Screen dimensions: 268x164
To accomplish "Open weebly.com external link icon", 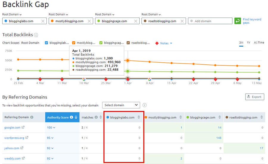I will pos(23,158).
